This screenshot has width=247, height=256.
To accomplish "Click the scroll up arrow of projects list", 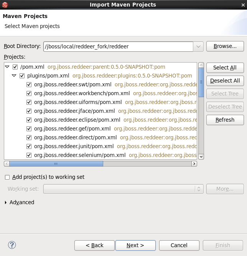I will [201, 65].
